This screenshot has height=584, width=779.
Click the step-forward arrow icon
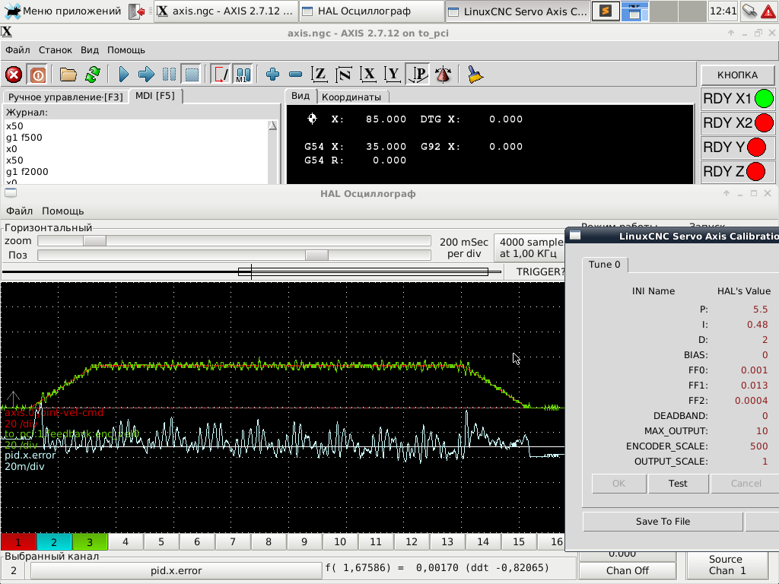pos(146,75)
